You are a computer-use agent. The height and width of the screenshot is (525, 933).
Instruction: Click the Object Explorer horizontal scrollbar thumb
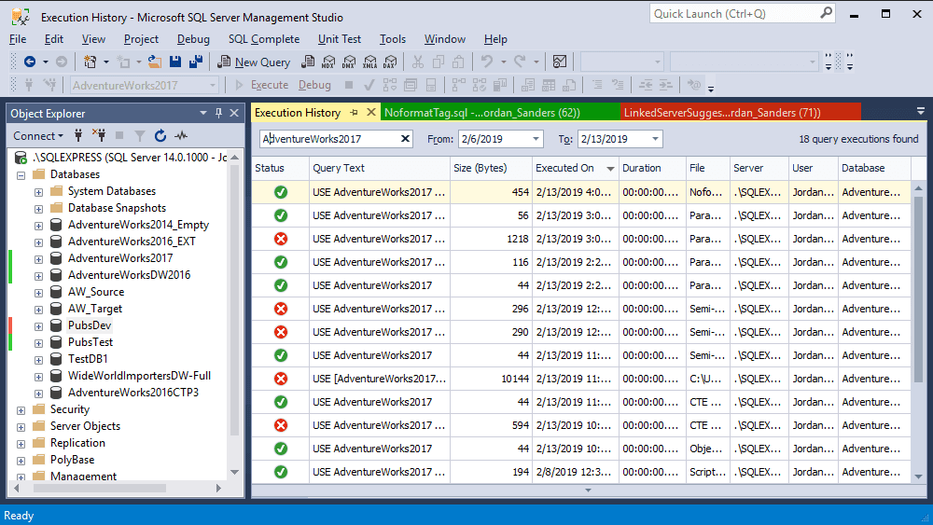click(100, 488)
